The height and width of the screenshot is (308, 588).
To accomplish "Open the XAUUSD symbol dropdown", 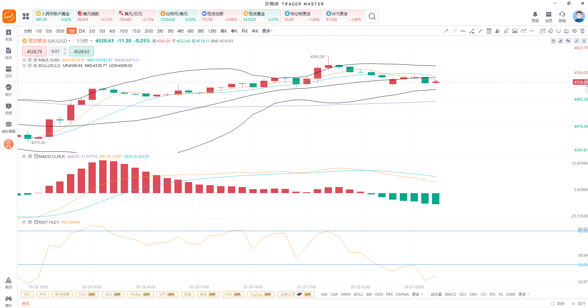I will 59,41.
